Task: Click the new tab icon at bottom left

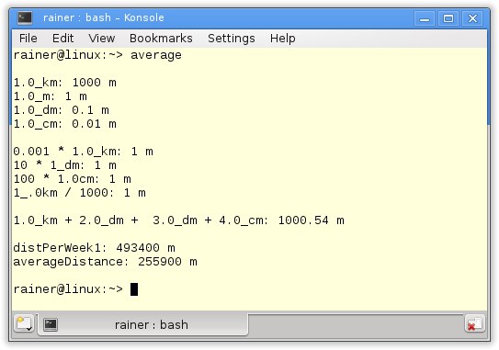Action: point(24,323)
